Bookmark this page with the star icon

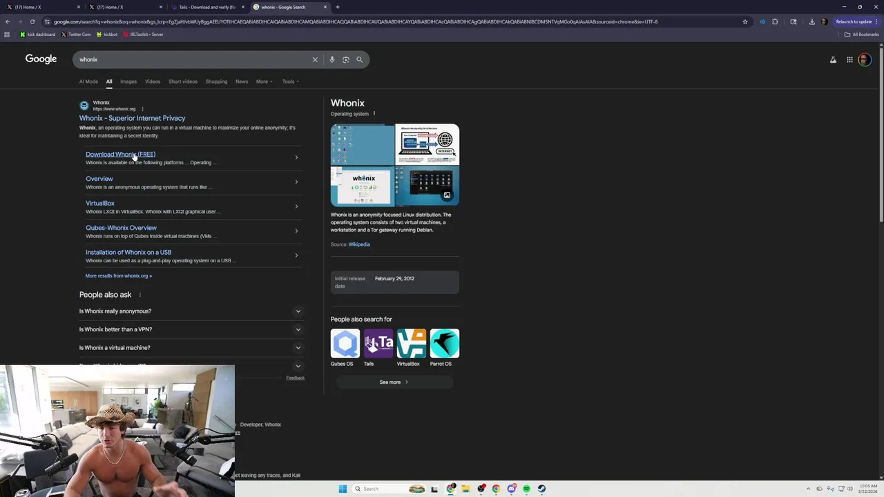744,21
